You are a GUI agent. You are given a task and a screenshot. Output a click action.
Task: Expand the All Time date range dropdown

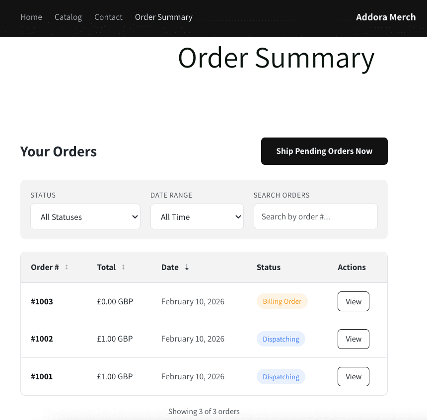pyautogui.click(x=197, y=217)
